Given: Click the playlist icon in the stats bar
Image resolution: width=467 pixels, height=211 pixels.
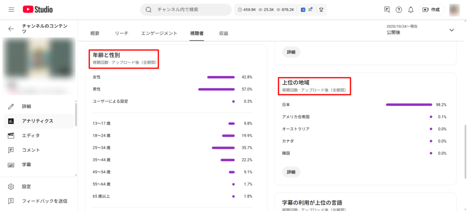Looking at the screenshot, I should coord(311,10).
